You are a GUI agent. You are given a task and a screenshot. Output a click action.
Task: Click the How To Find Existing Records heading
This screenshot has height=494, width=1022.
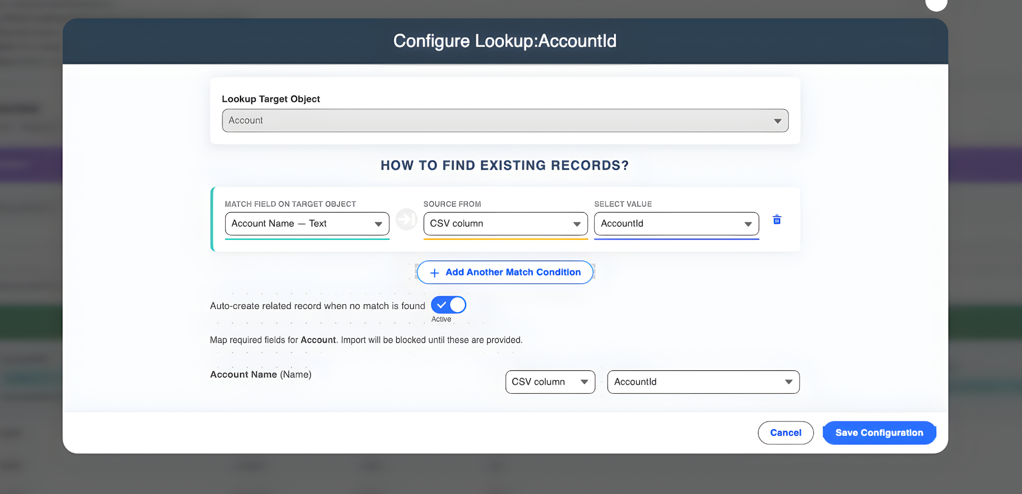point(505,165)
